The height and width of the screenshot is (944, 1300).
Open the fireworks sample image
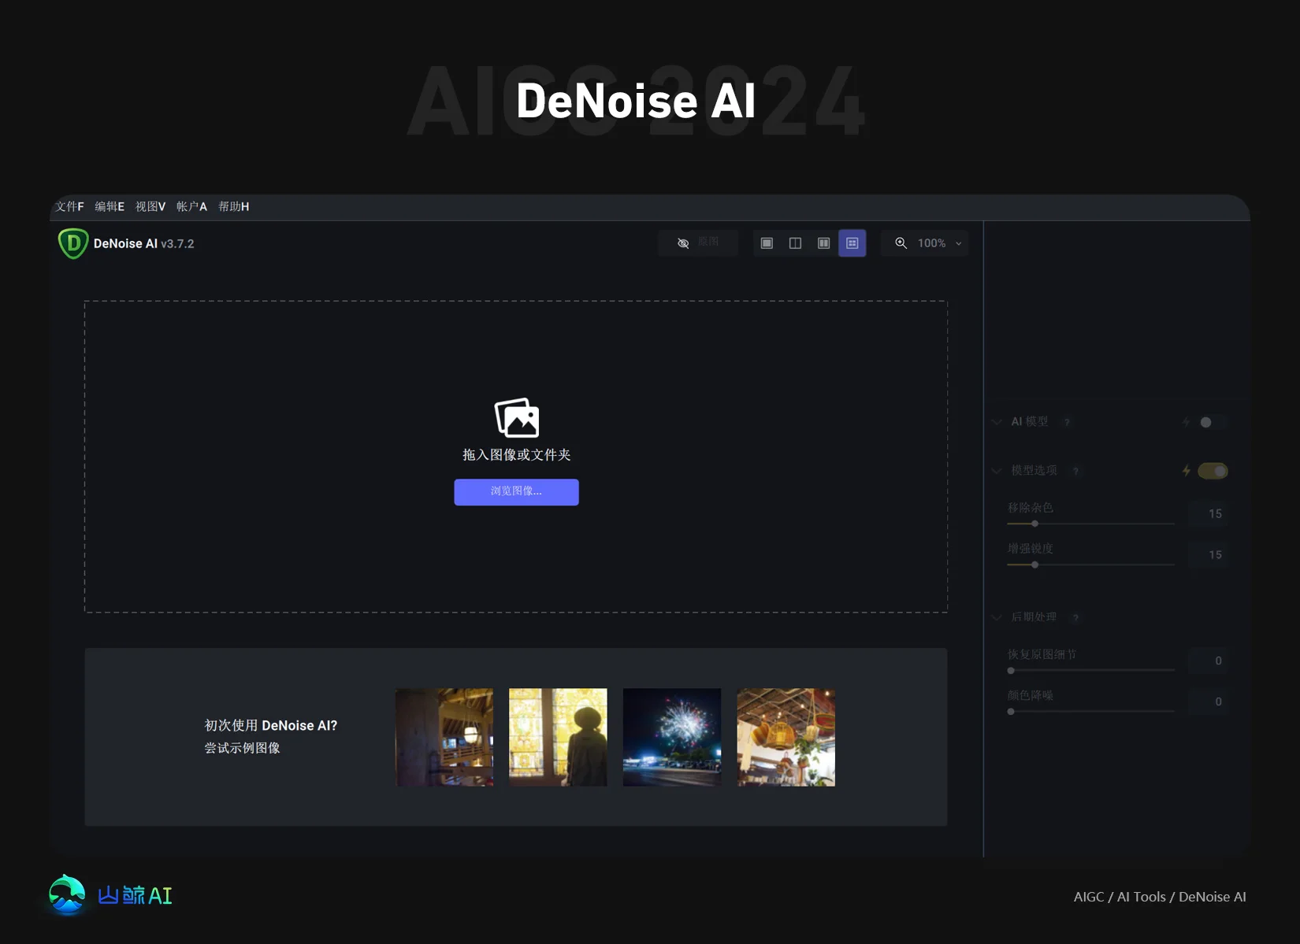(x=672, y=738)
